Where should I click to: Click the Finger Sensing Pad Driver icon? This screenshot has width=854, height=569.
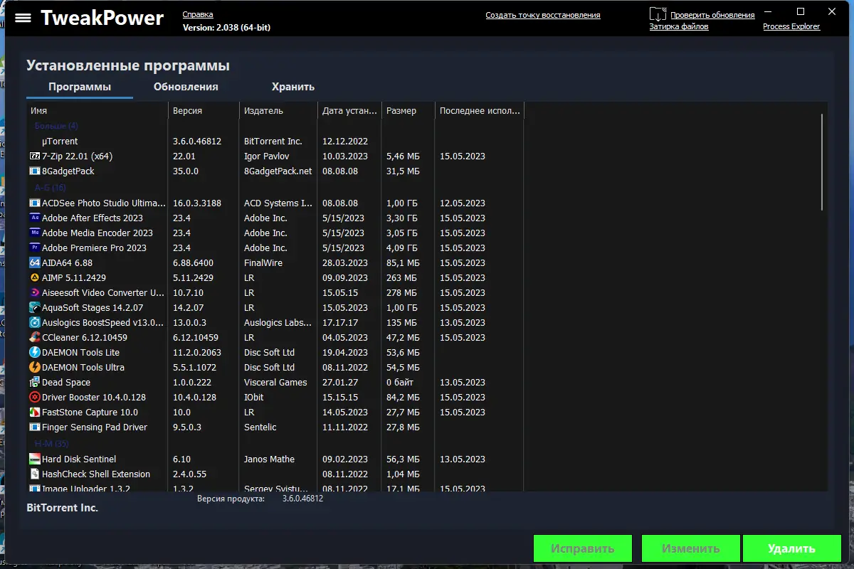35,427
